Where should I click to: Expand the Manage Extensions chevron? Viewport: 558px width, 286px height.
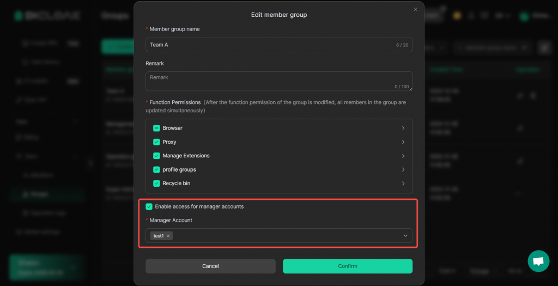[403, 156]
